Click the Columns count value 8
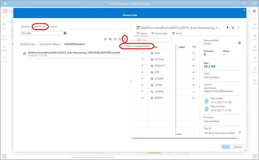The height and width of the screenshot is (160, 259). (x=205, y=54)
